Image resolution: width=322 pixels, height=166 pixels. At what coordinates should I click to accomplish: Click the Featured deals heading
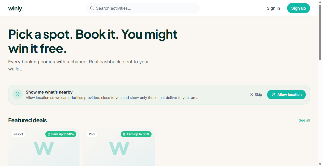[28, 120]
